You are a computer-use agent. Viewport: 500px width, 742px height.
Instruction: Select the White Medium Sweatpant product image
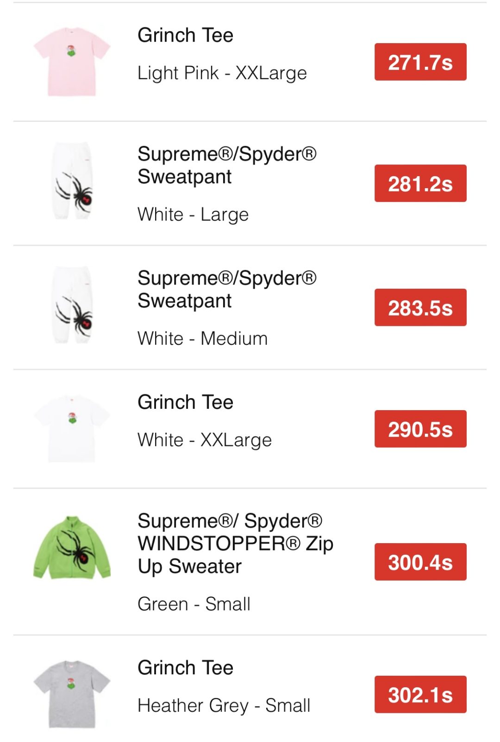pyautogui.click(x=73, y=305)
